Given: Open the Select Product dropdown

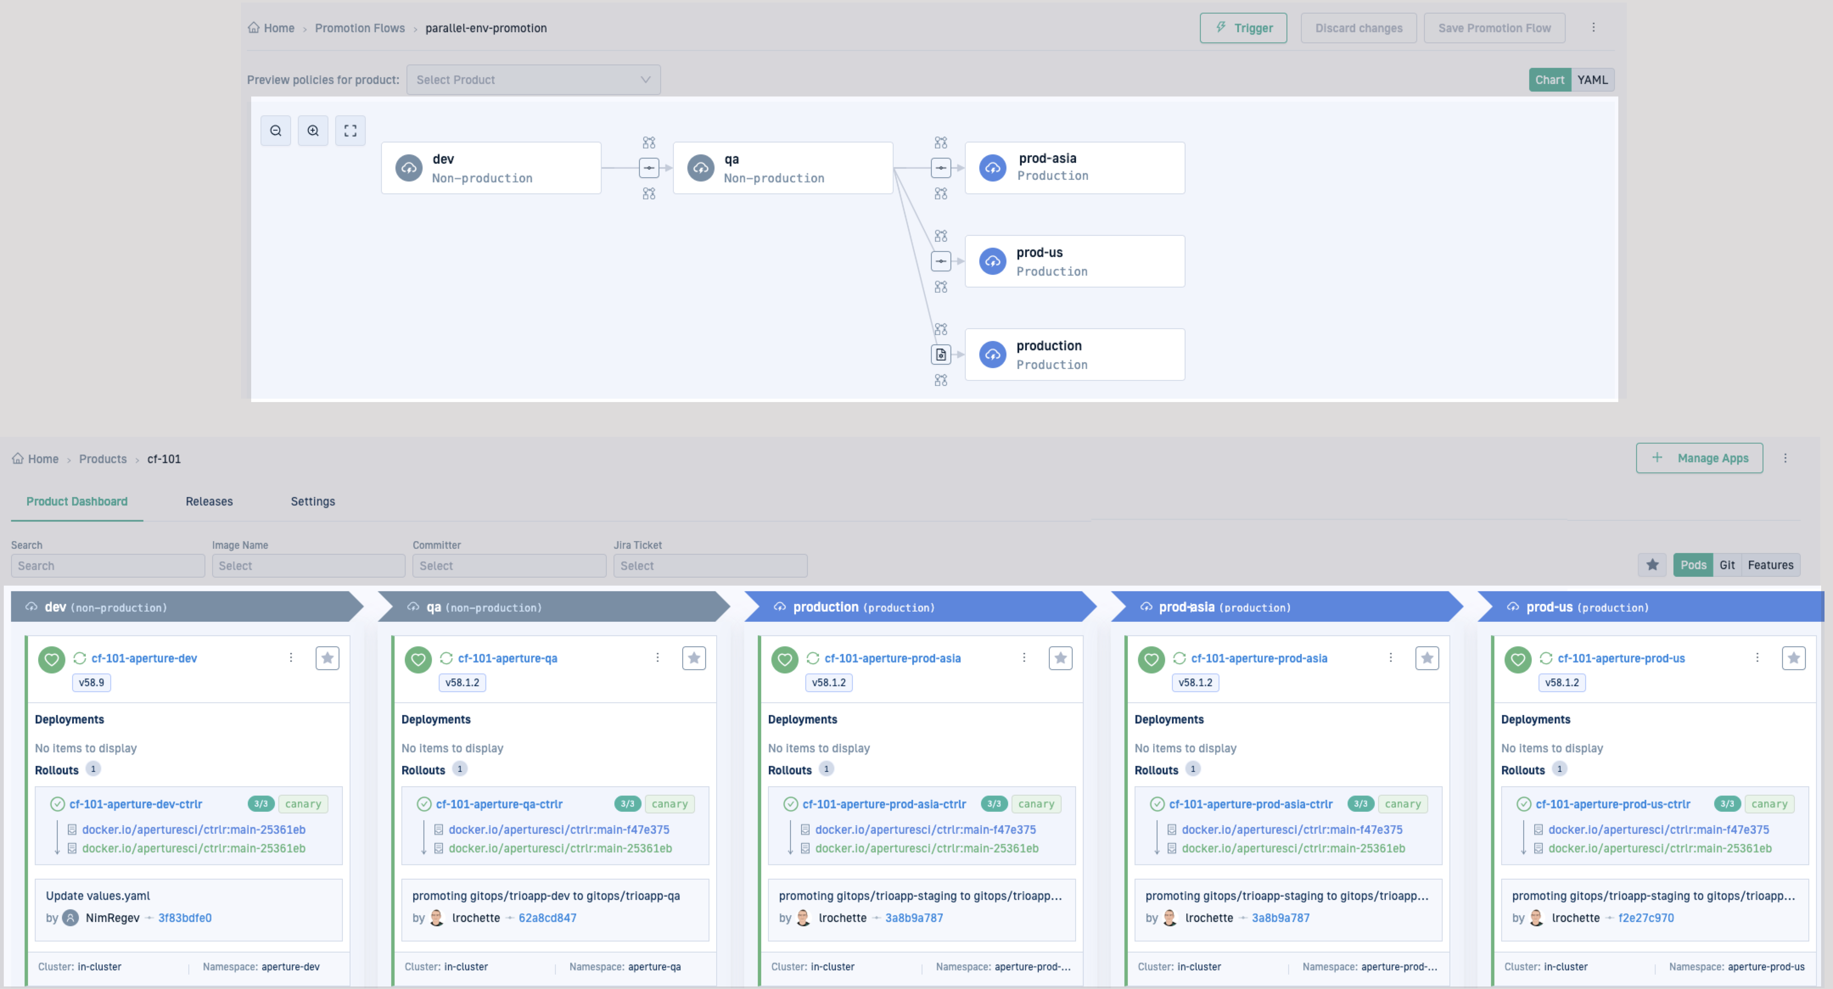Looking at the screenshot, I should pyautogui.click(x=533, y=80).
